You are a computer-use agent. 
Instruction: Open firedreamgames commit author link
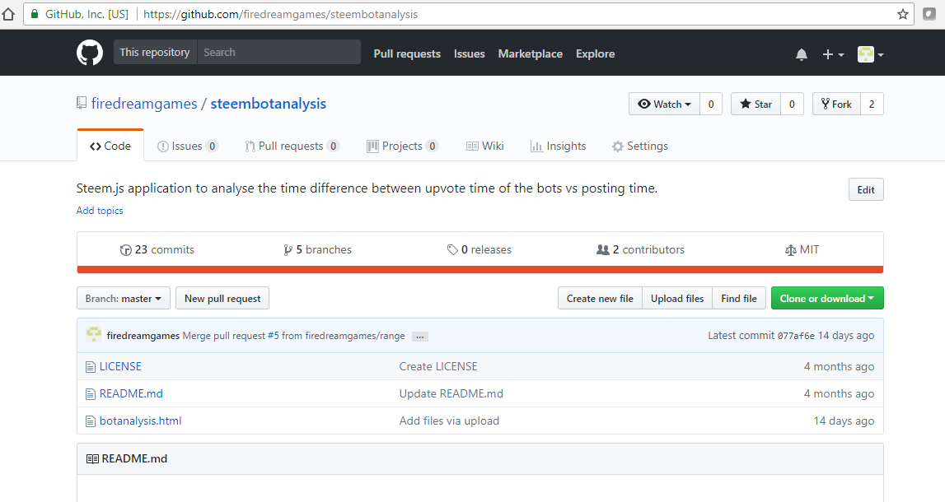point(143,336)
